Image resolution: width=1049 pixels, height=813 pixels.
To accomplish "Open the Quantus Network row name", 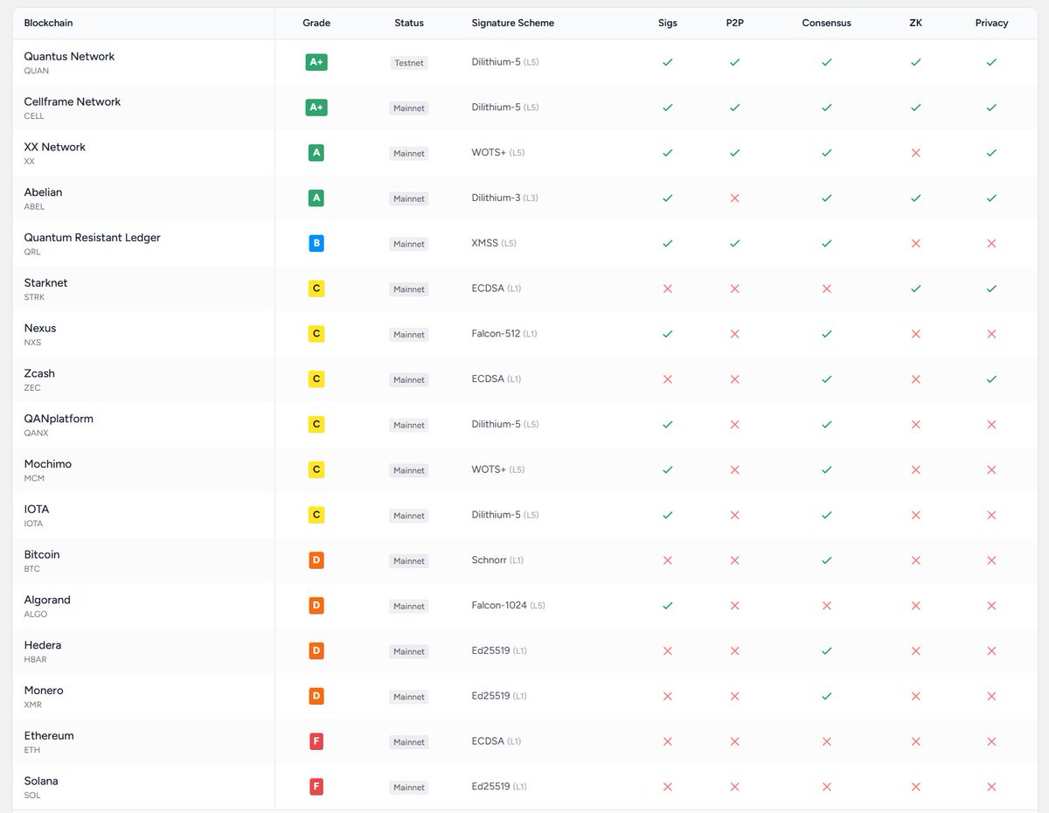I will pyautogui.click(x=69, y=56).
